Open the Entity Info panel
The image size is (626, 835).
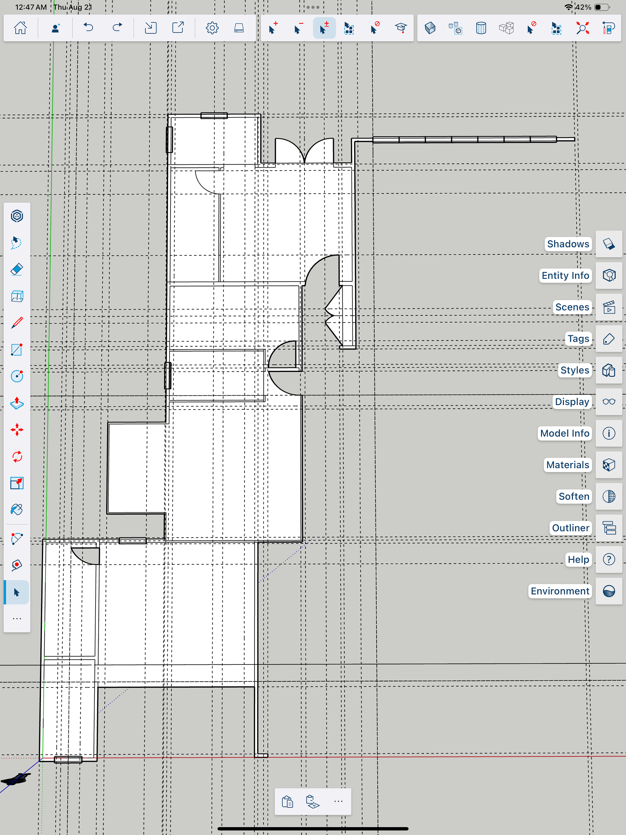609,276
